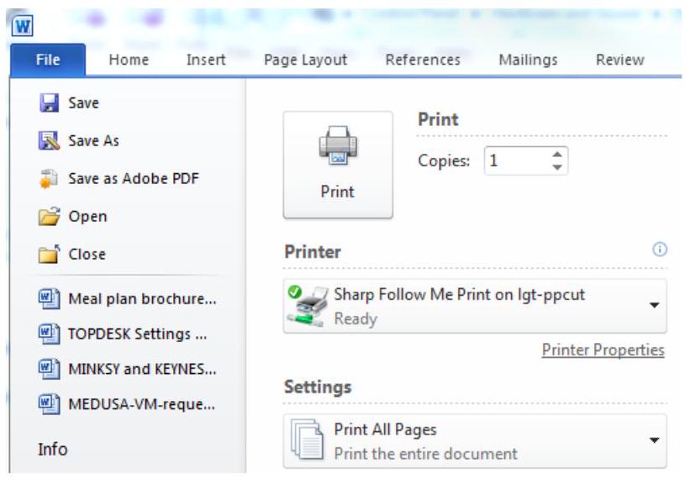Decrease the number of copies by one
The image size is (690, 479).
tap(556, 166)
